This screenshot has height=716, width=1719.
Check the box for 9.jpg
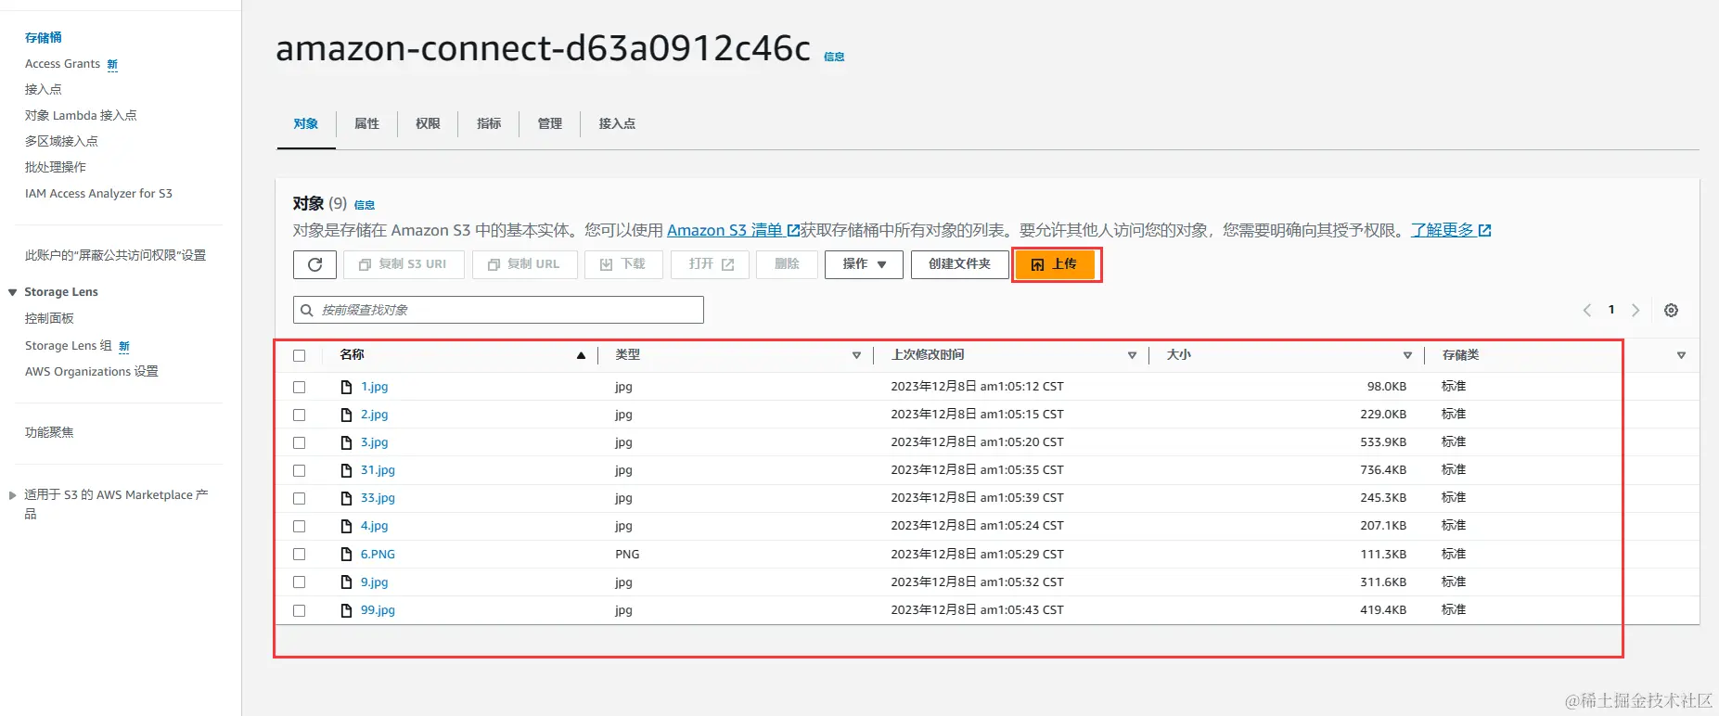click(x=299, y=582)
